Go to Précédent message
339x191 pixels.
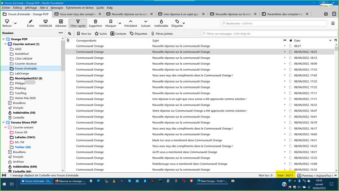131,21
